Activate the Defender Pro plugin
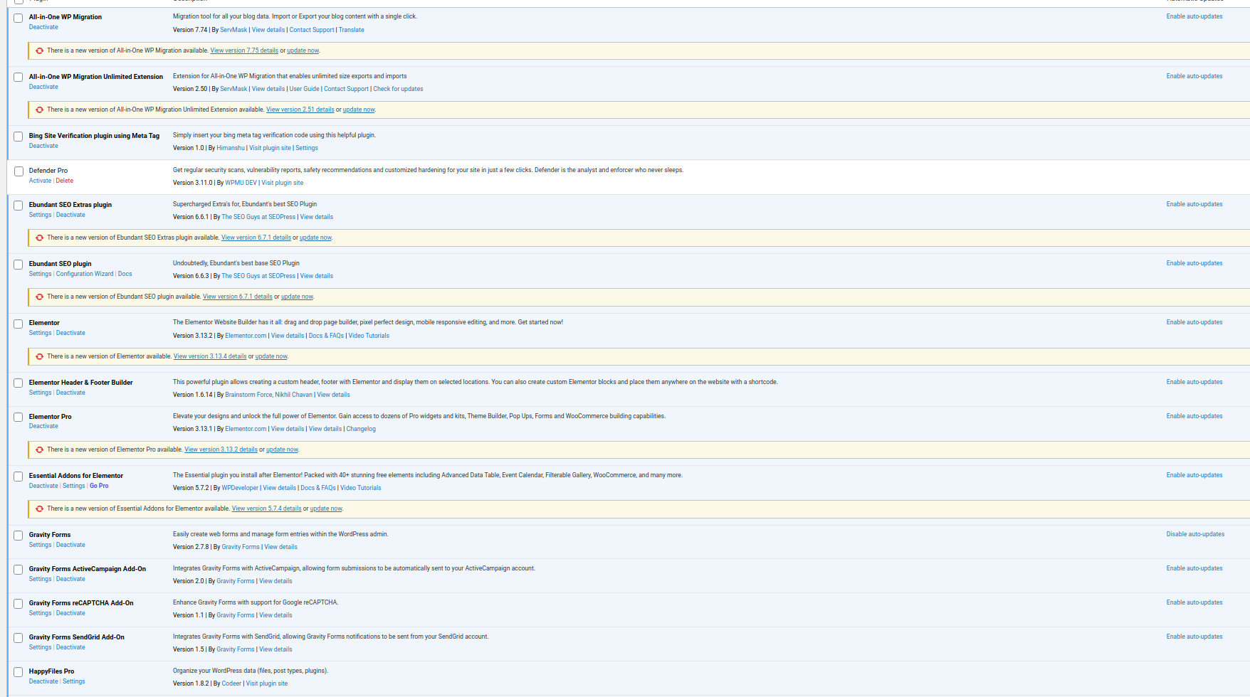The height and width of the screenshot is (697, 1250). click(x=40, y=181)
